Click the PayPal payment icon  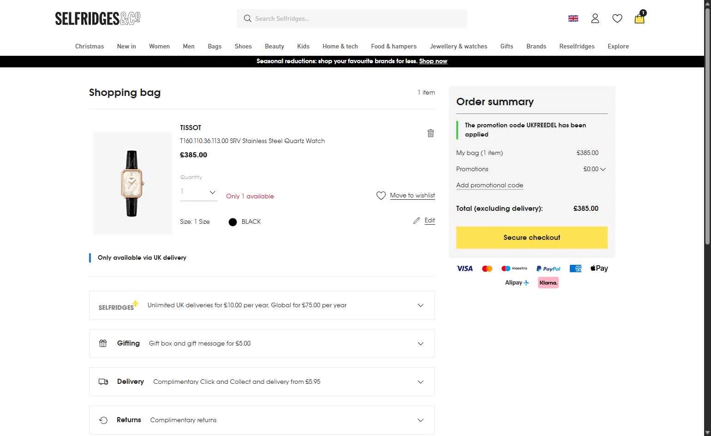[x=548, y=269]
